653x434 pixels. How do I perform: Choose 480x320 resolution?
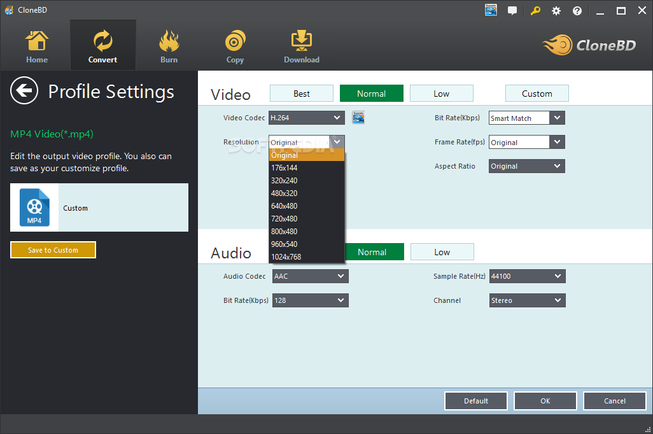(x=307, y=193)
